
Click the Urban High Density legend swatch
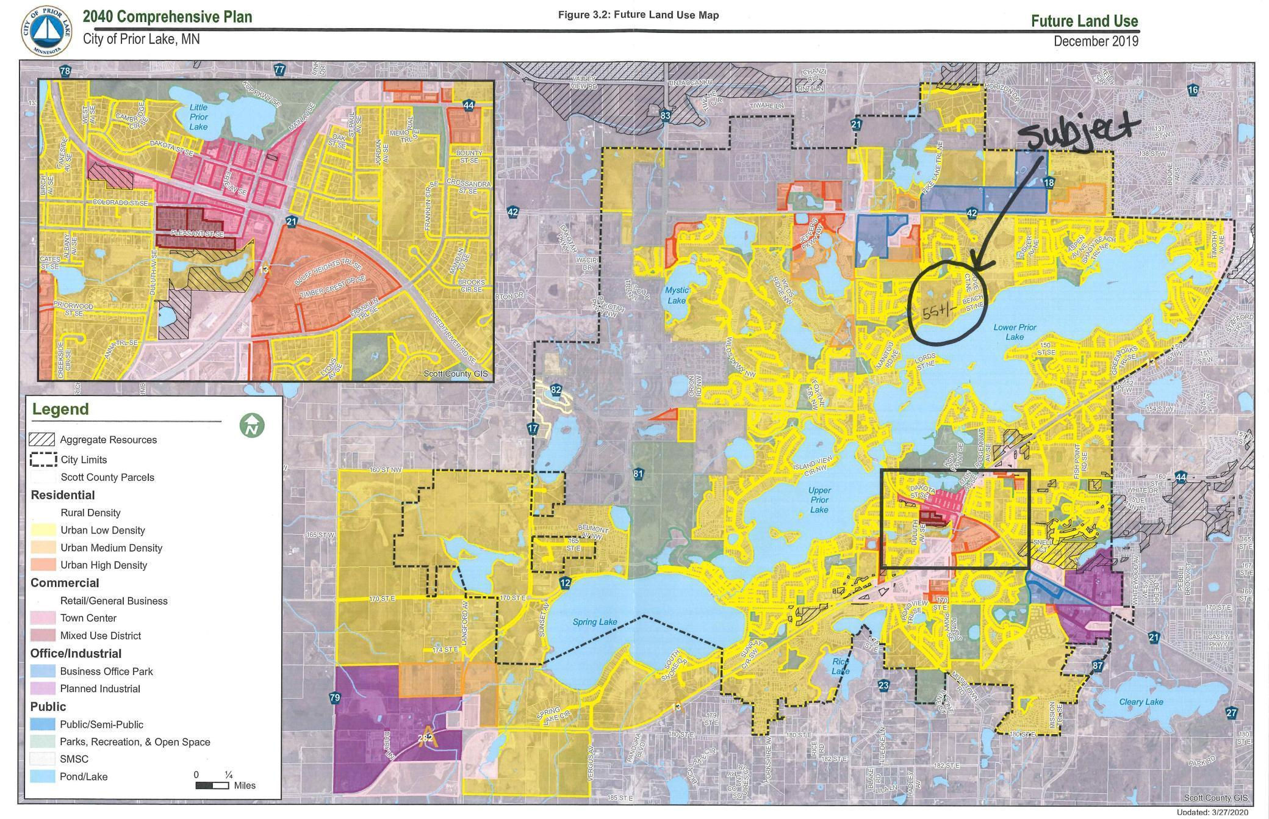coord(42,565)
